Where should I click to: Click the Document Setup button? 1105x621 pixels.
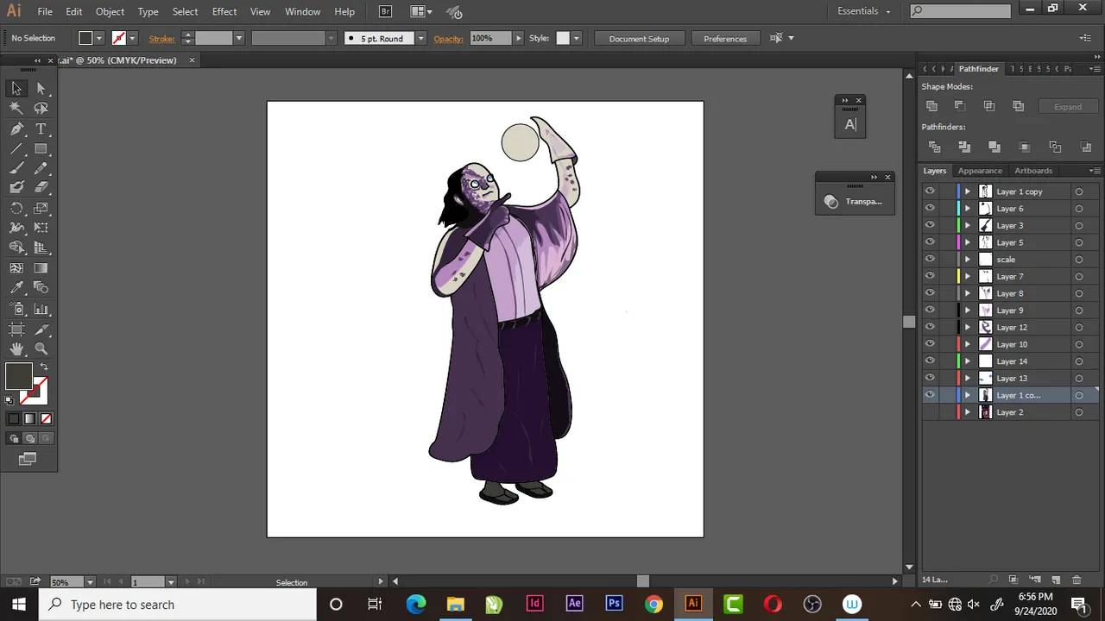coord(639,39)
